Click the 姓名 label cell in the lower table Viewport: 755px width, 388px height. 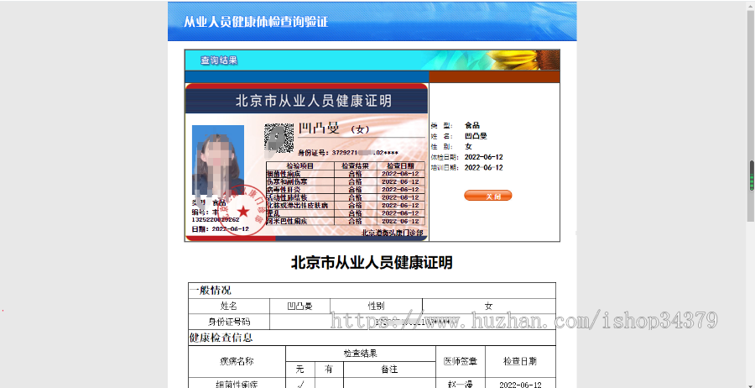pos(229,306)
